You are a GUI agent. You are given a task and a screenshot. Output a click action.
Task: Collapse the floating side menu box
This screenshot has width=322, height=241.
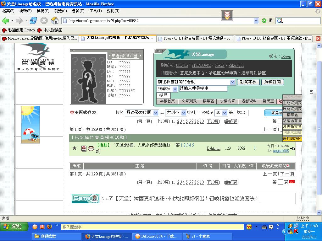coord(311,92)
